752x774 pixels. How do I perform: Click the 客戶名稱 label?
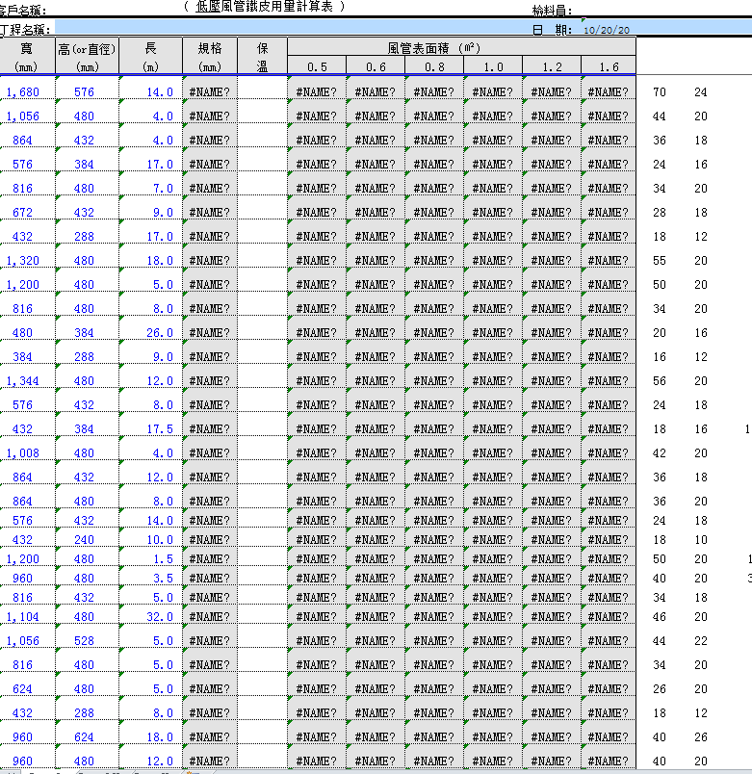coord(23,11)
